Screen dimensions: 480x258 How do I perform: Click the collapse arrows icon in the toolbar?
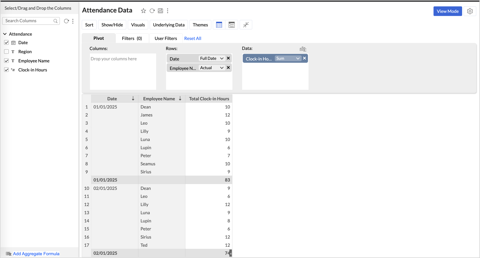pos(246,25)
